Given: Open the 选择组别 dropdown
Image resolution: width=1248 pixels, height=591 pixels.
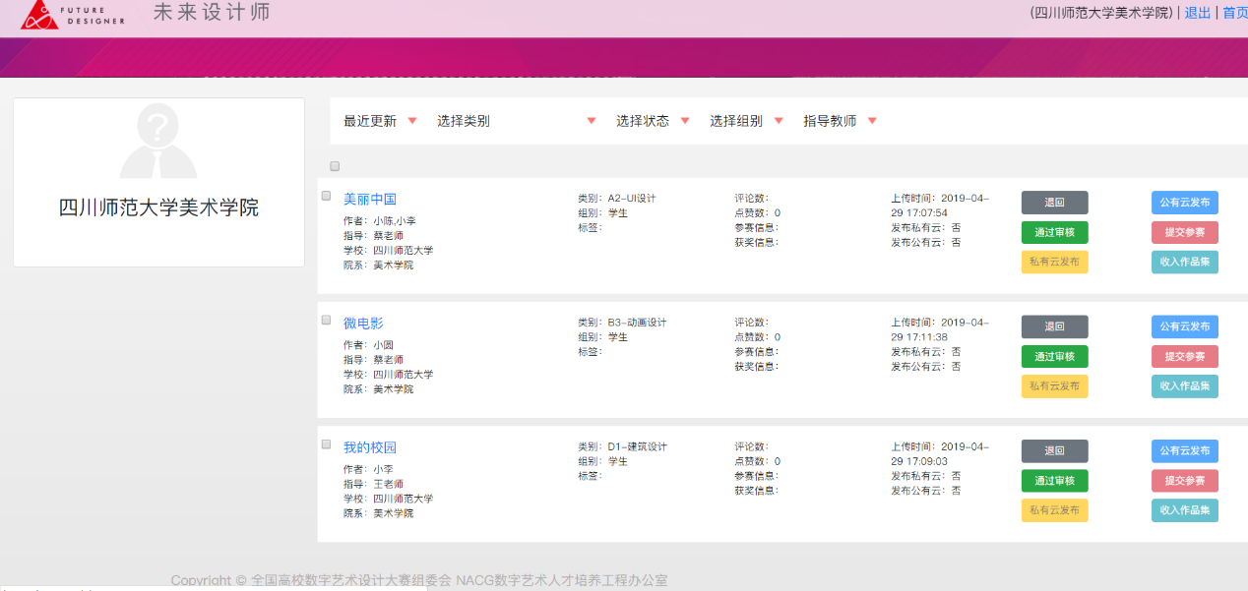Looking at the screenshot, I should (x=746, y=121).
